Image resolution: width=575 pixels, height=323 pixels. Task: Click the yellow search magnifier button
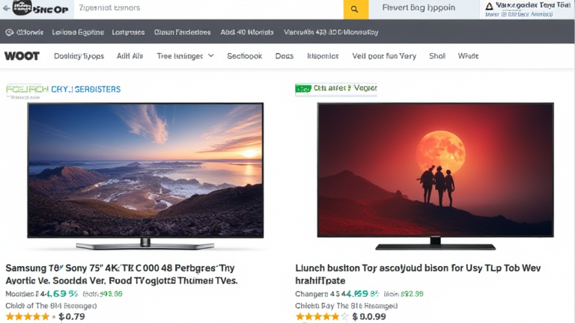[x=356, y=10]
